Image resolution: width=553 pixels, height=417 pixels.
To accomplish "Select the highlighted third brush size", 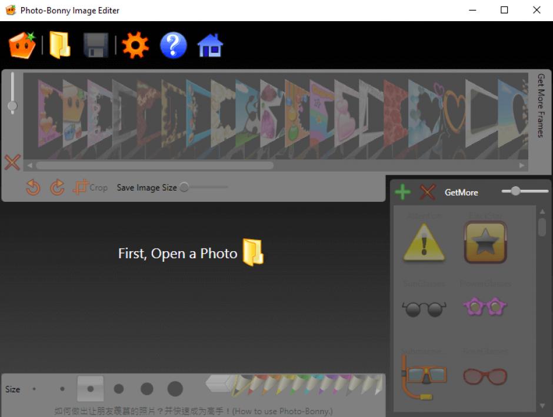I will (90, 389).
